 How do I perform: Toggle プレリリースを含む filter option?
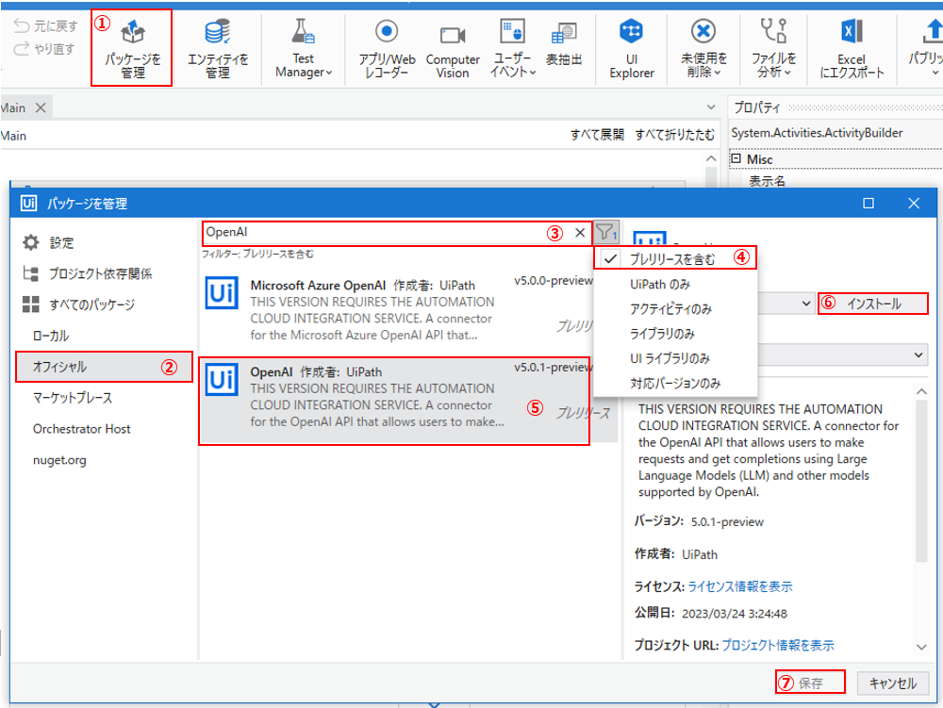675,259
